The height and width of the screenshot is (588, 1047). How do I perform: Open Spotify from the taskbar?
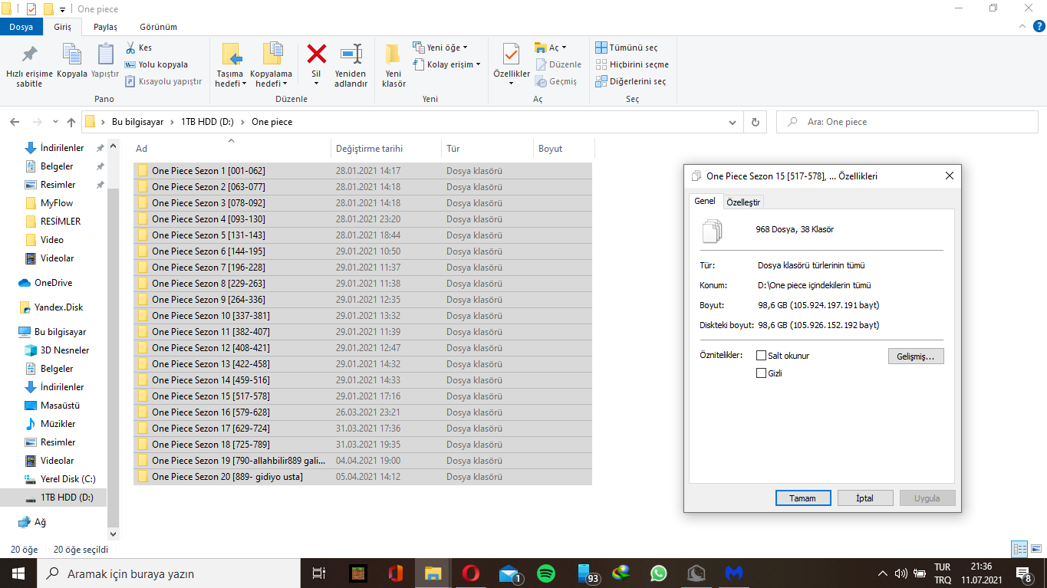pos(546,573)
